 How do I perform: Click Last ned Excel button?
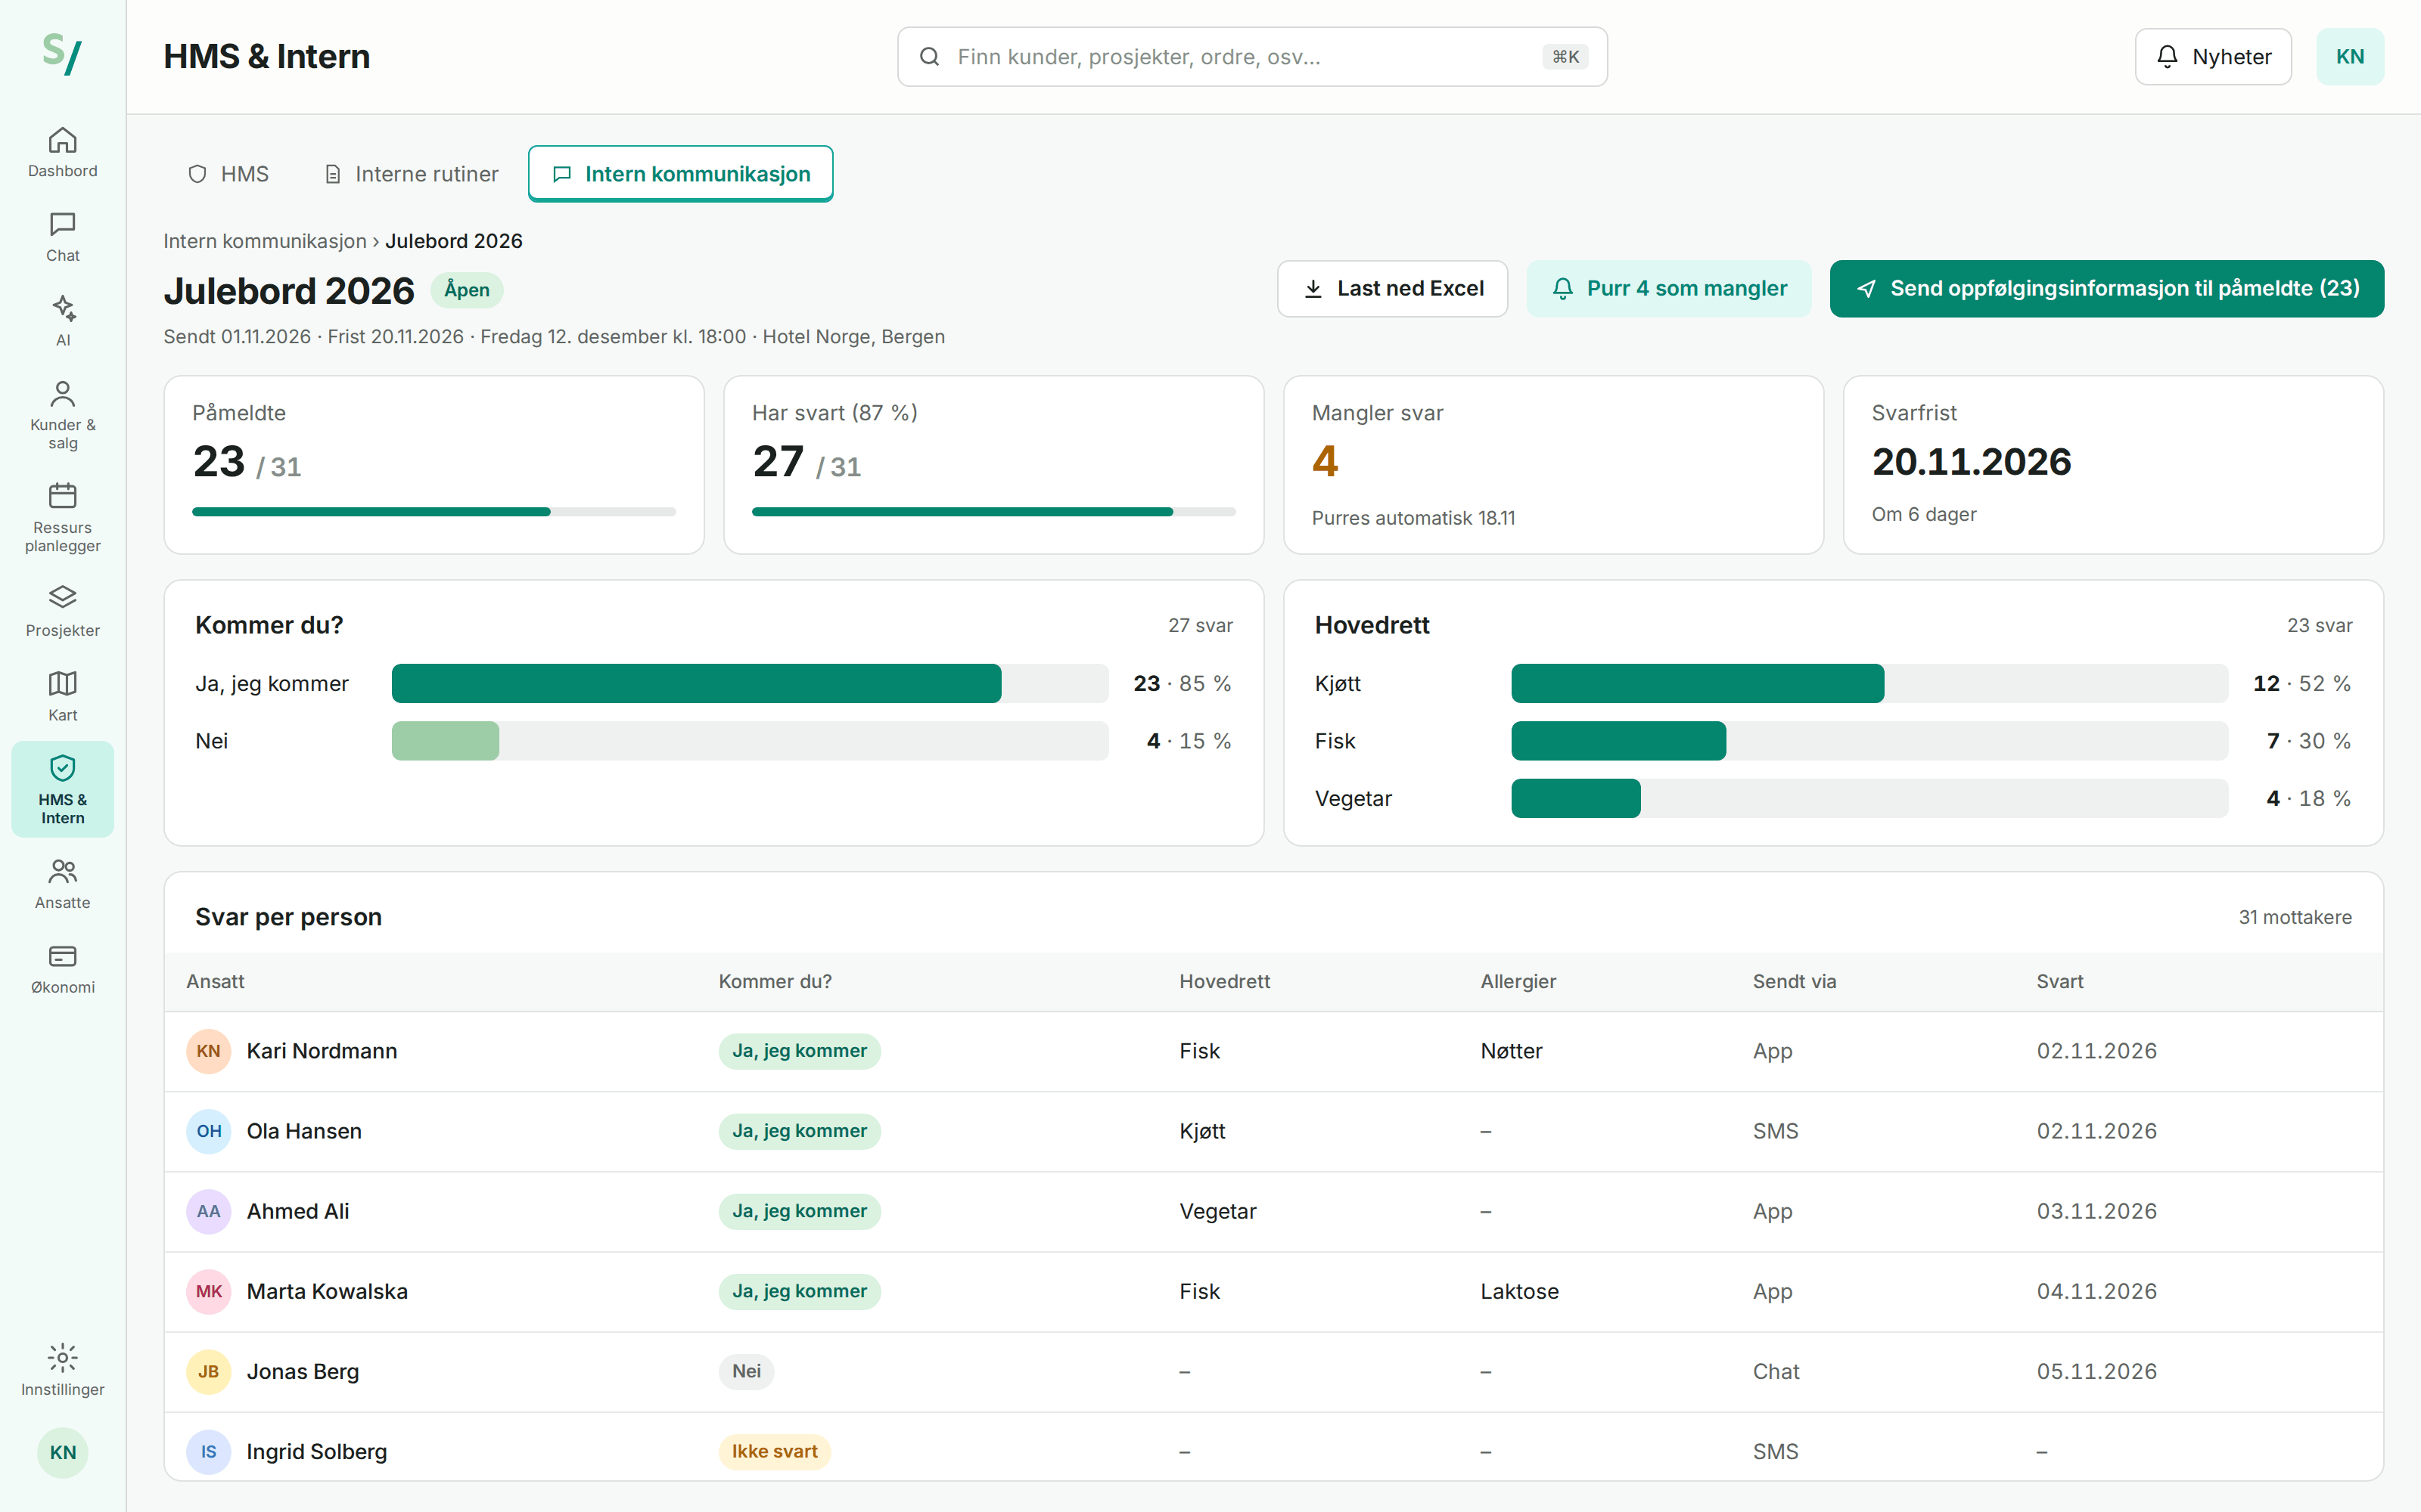pyautogui.click(x=1391, y=289)
